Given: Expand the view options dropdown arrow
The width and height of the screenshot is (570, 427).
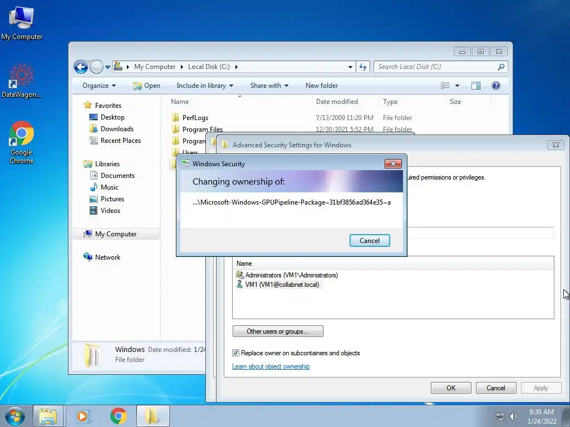Looking at the screenshot, I should click(458, 86).
